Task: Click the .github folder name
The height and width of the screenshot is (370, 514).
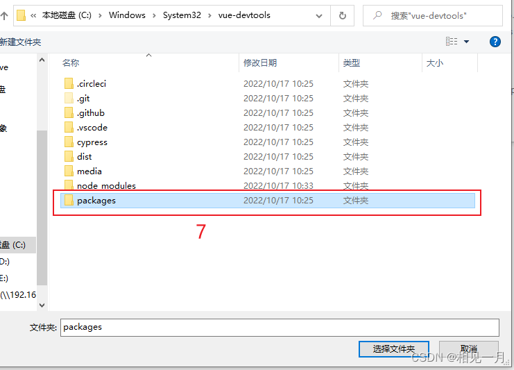Action: click(x=91, y=113)
